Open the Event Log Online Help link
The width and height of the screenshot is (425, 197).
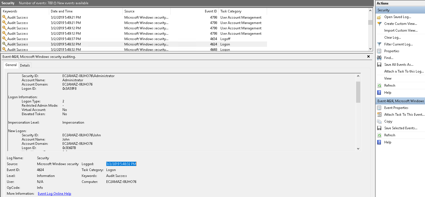point(54,194)
